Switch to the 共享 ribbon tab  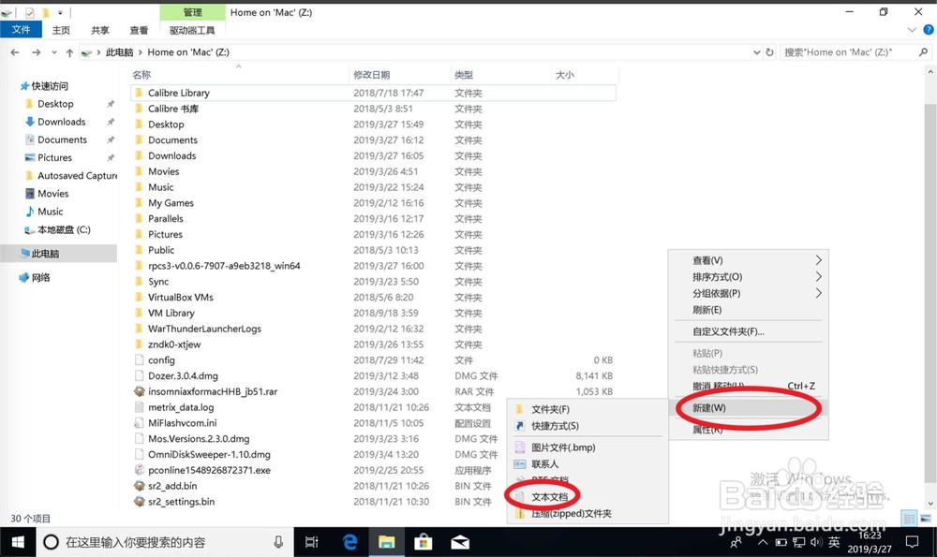click(99, 29)
